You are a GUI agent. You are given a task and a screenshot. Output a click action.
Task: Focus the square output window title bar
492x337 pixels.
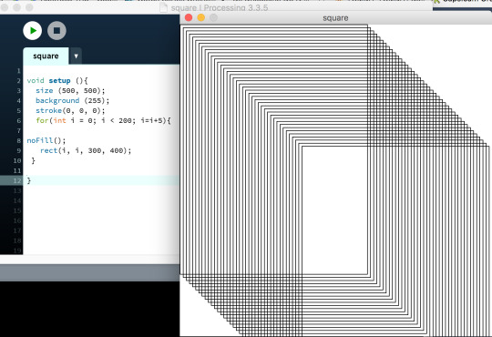coord(335,18)
